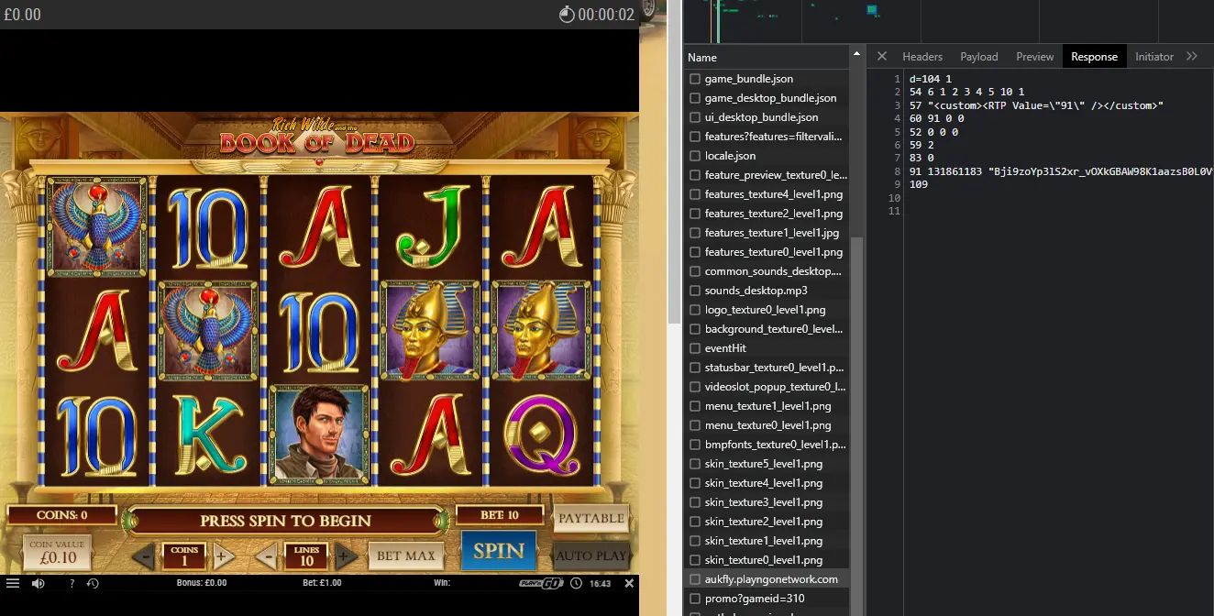Click the game page vertical scrollbar

click(675, 160)
